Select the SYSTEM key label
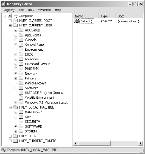The image size is (145, 154). 31,131
